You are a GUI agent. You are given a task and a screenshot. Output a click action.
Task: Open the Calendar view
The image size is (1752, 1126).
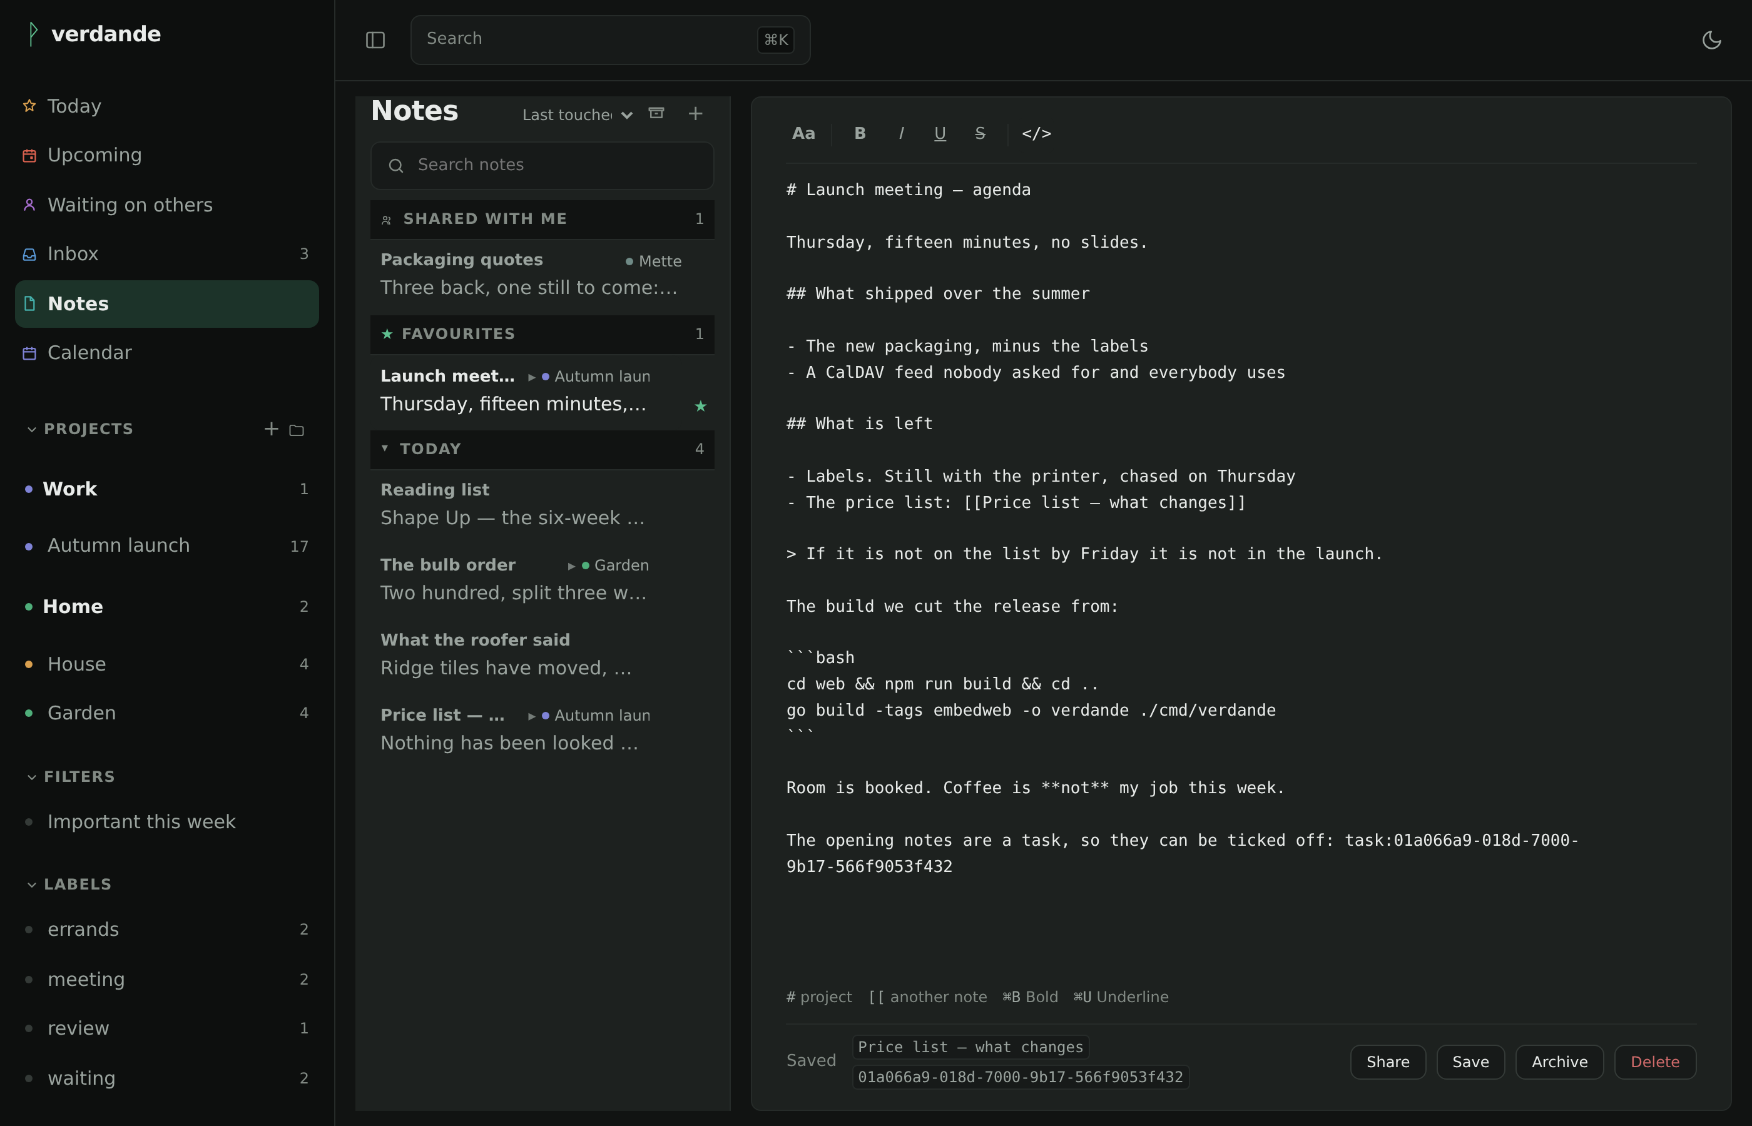(x=166, y=352)
